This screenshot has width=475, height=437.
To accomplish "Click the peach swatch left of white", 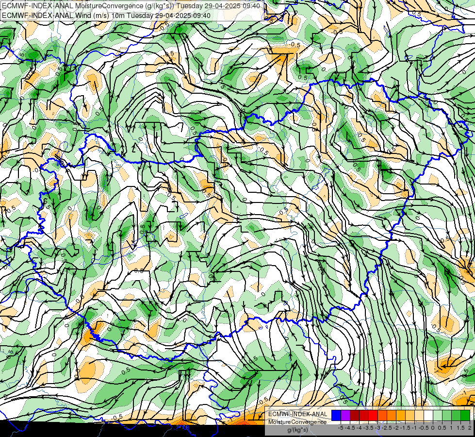I will click(419, 415).
